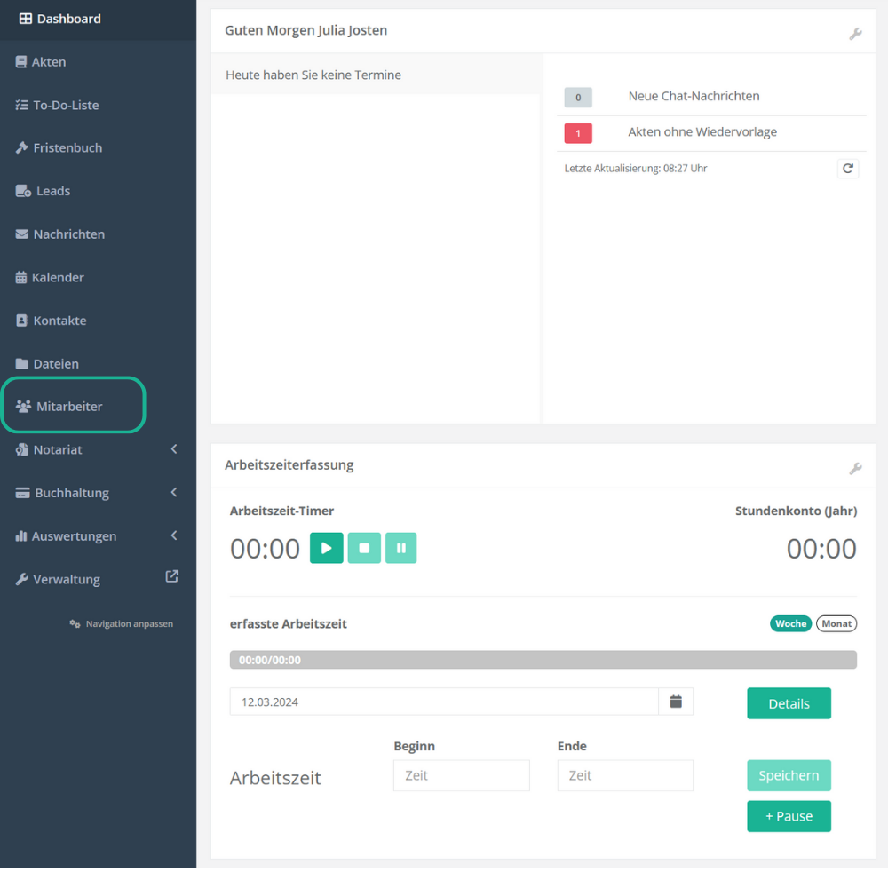This screenshot has height=888, width=888.
Task: Expand the Buchhaltung submenu
Action: point(174,493)
